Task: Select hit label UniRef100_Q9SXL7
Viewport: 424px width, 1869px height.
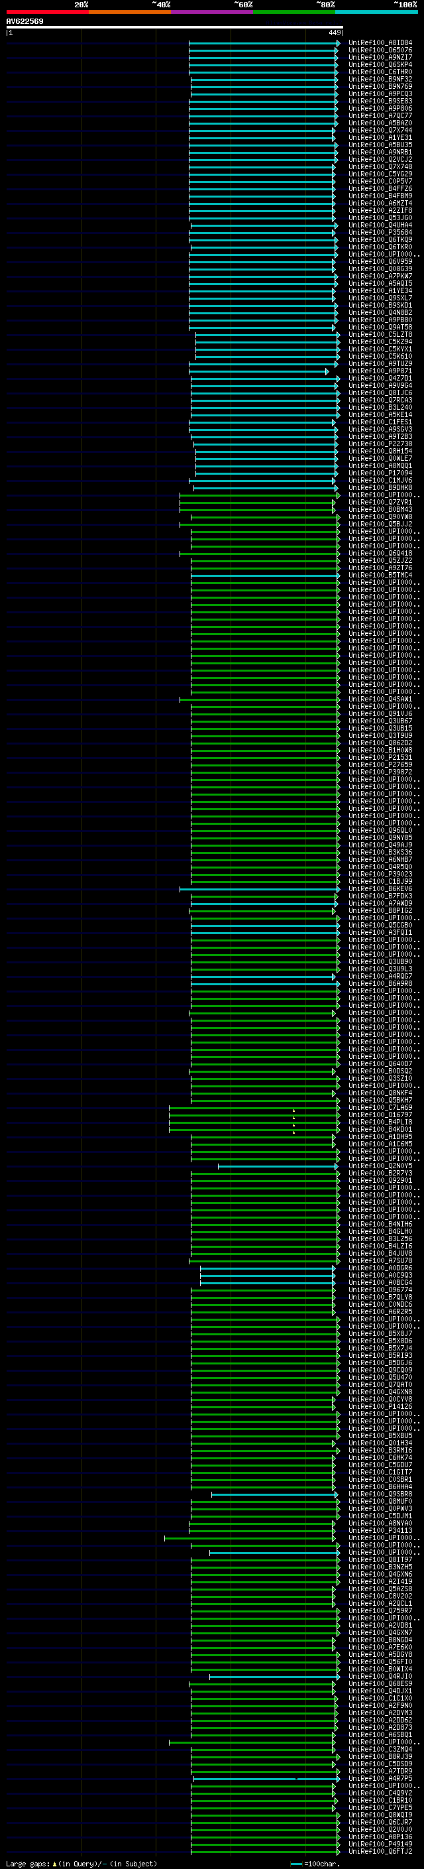Action: (x=380, y=298)
